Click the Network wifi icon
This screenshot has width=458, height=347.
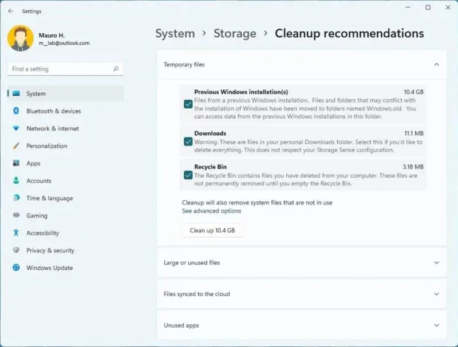coord(17,128)
